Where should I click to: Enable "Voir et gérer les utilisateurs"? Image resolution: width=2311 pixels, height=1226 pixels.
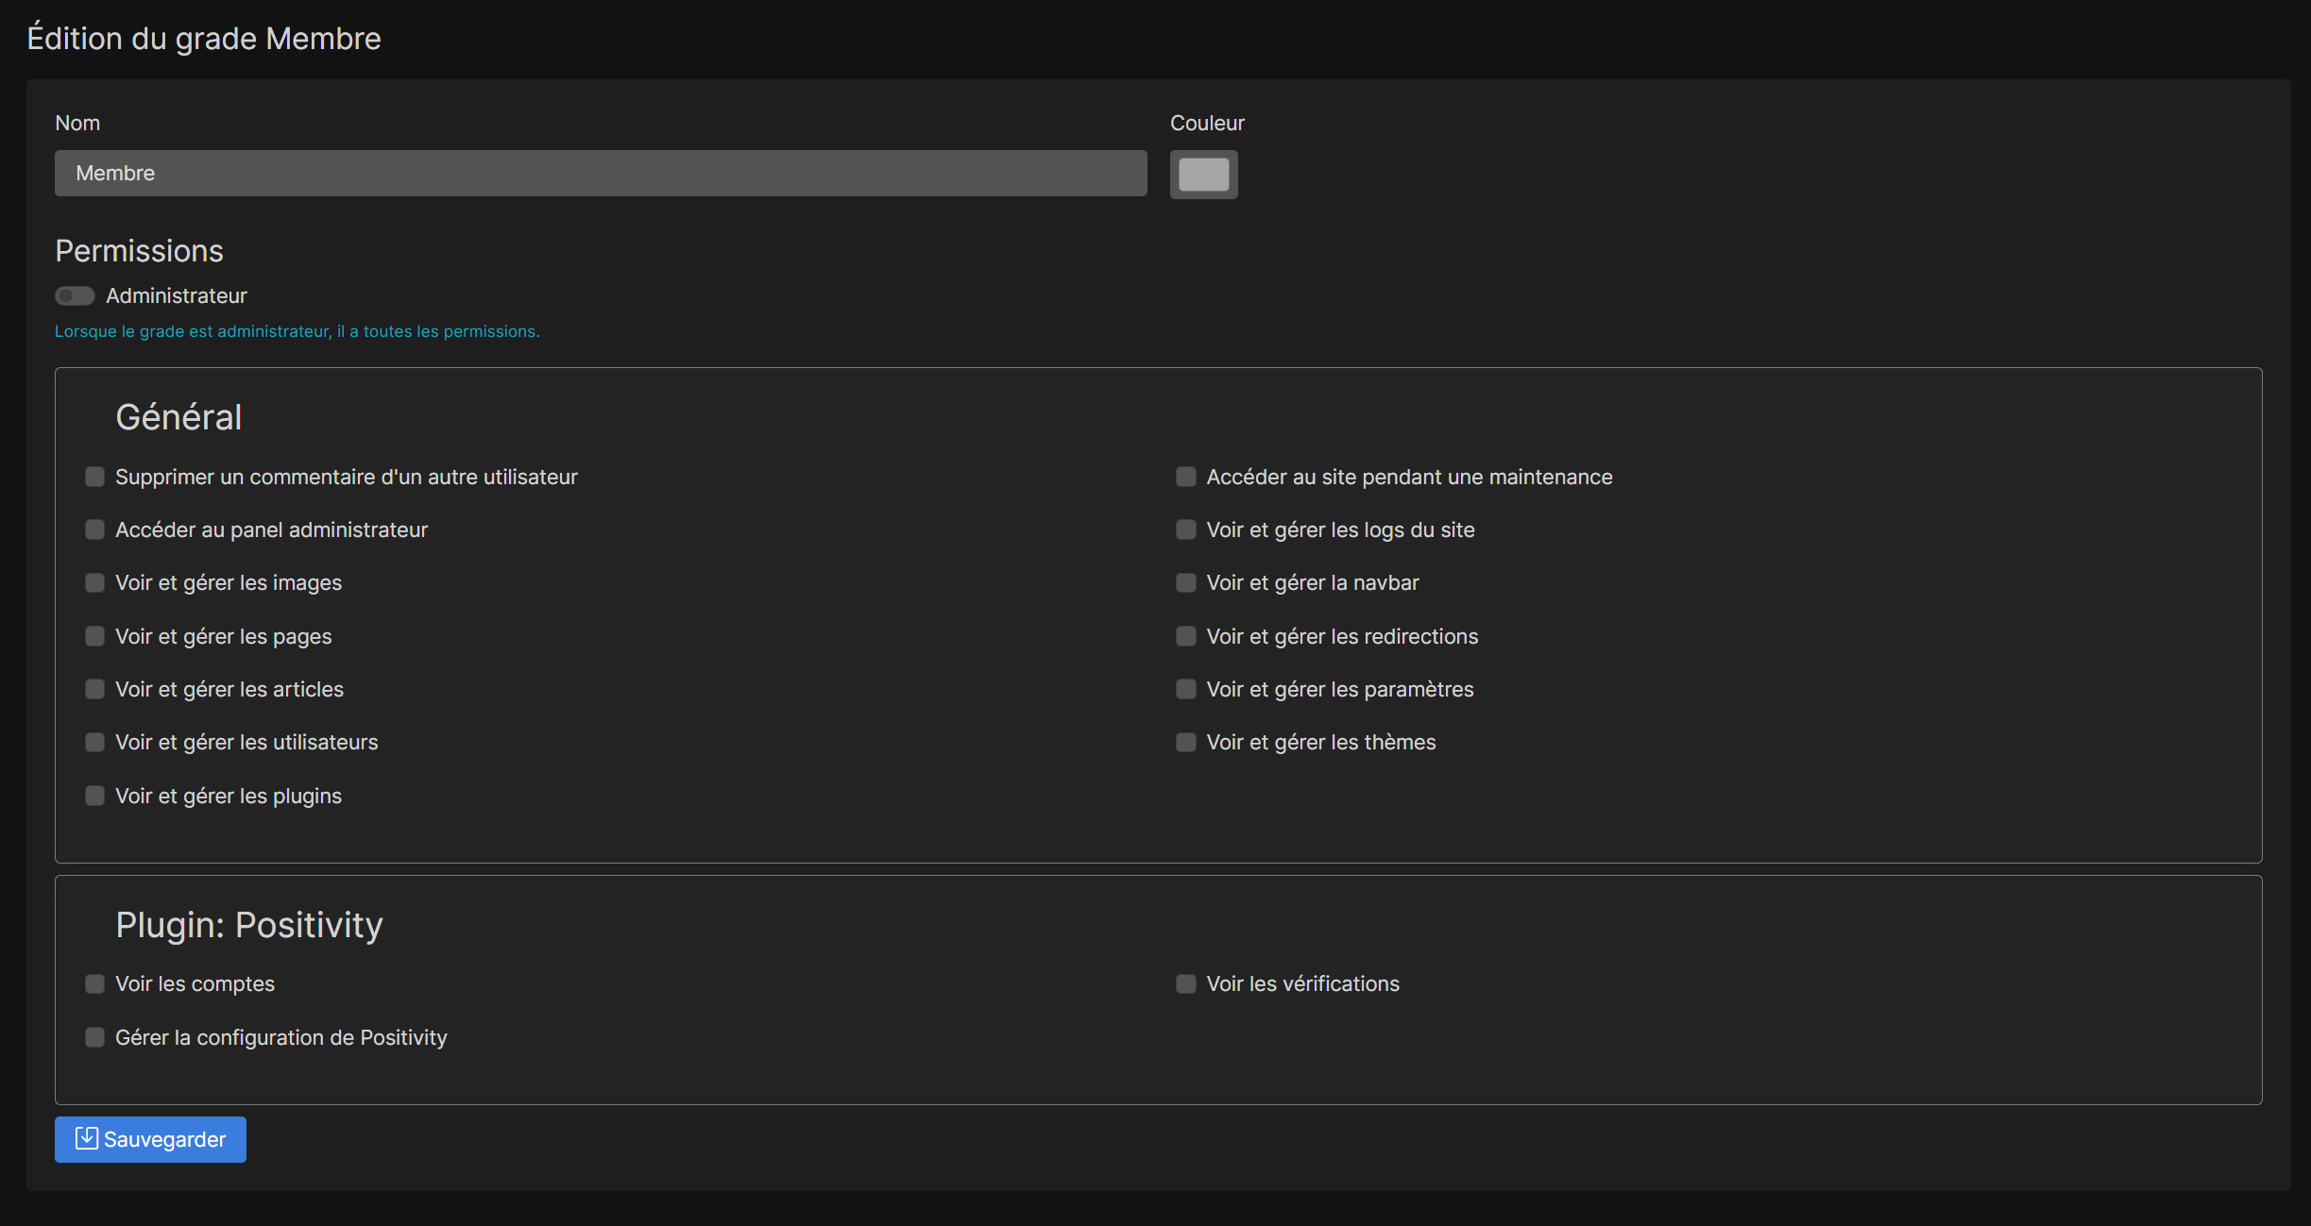[x=94, y=742]
